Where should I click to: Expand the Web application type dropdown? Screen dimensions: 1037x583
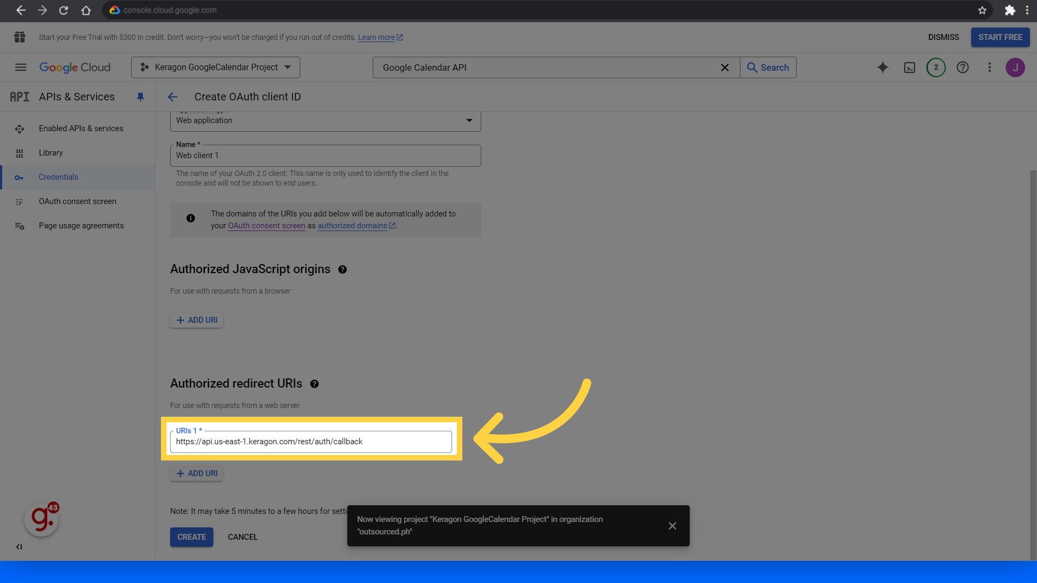[325, 120]
